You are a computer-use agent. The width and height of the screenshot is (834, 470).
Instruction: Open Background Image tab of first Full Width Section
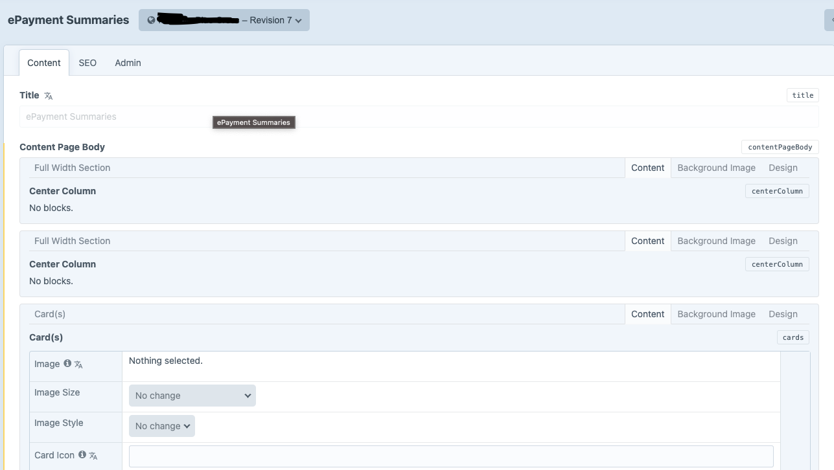716,168
